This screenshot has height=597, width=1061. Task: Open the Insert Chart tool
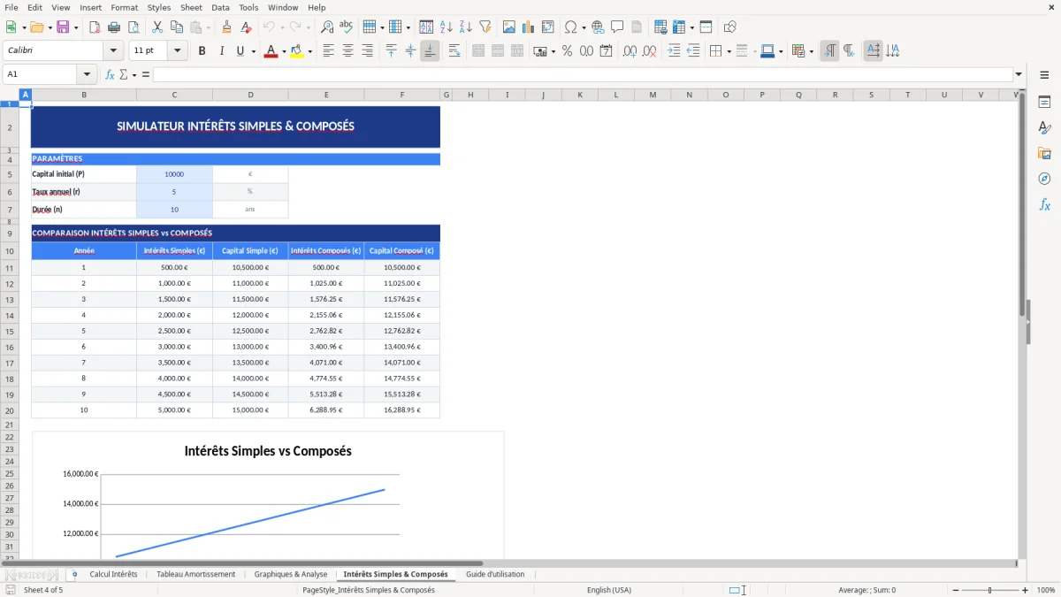[x=528, y=27]
